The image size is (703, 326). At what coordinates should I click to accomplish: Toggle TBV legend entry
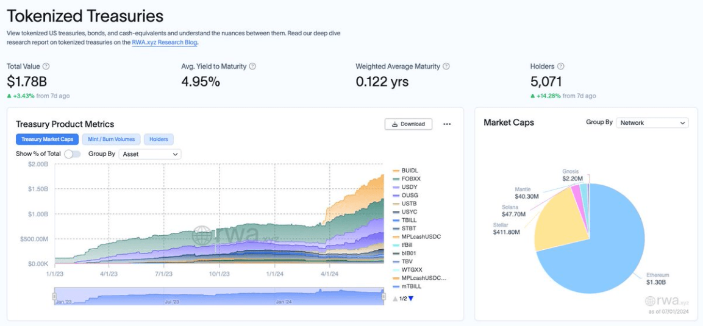click(x=403, y=261)
